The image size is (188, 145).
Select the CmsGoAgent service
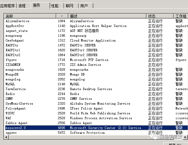coord(15,40)
